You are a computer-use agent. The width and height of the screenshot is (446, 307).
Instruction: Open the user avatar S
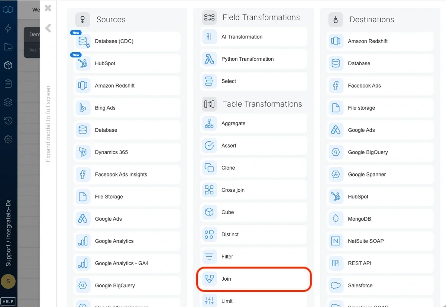coord(8,281)
